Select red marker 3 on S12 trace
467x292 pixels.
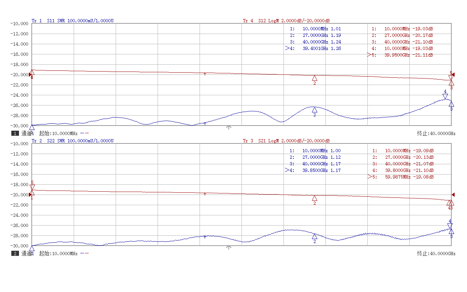point(451,83)
